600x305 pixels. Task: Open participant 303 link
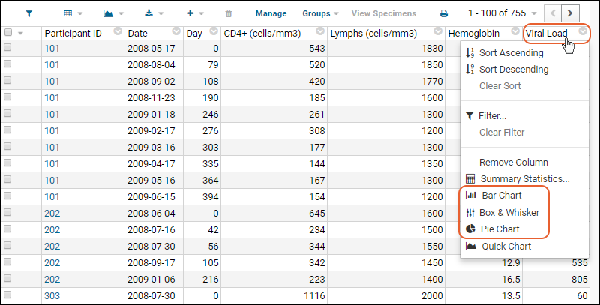click(52, 296)
